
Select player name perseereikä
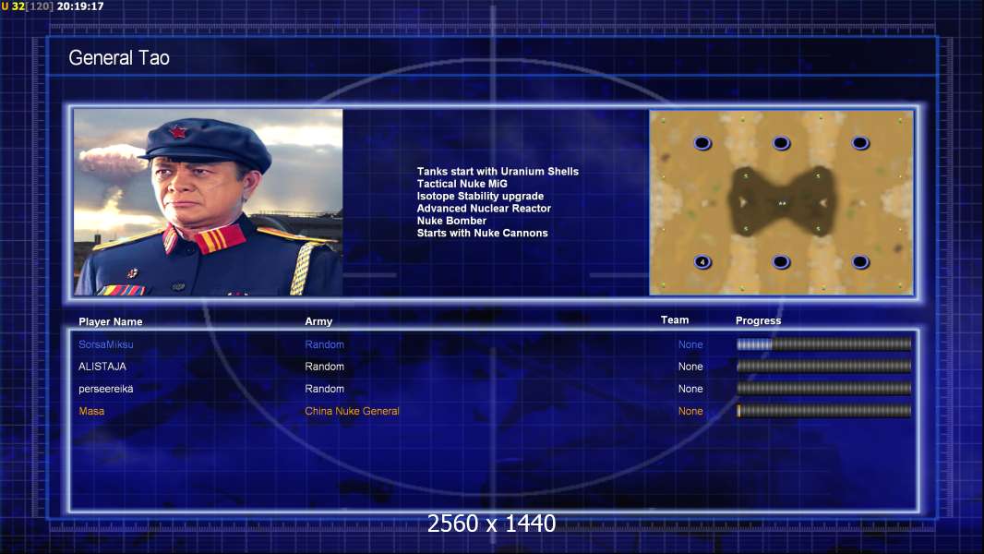coord(106,389)
